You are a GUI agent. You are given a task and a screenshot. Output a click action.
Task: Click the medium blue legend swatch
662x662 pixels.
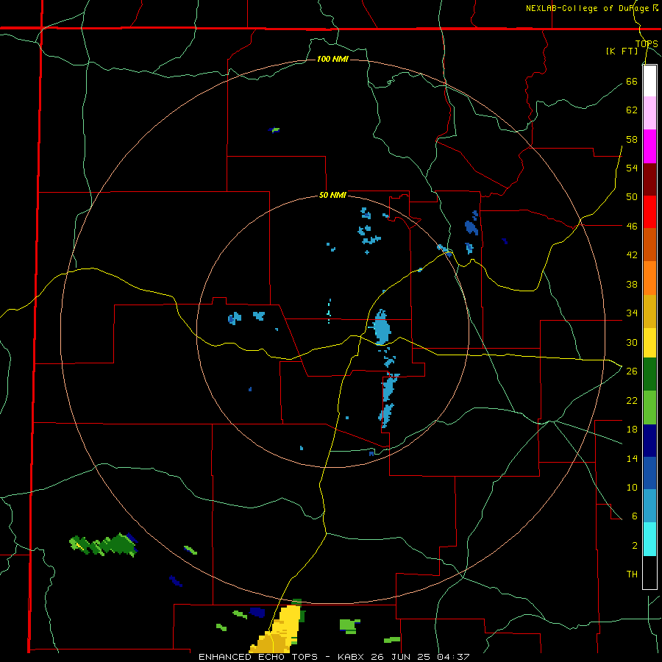[x=649, y=473]
